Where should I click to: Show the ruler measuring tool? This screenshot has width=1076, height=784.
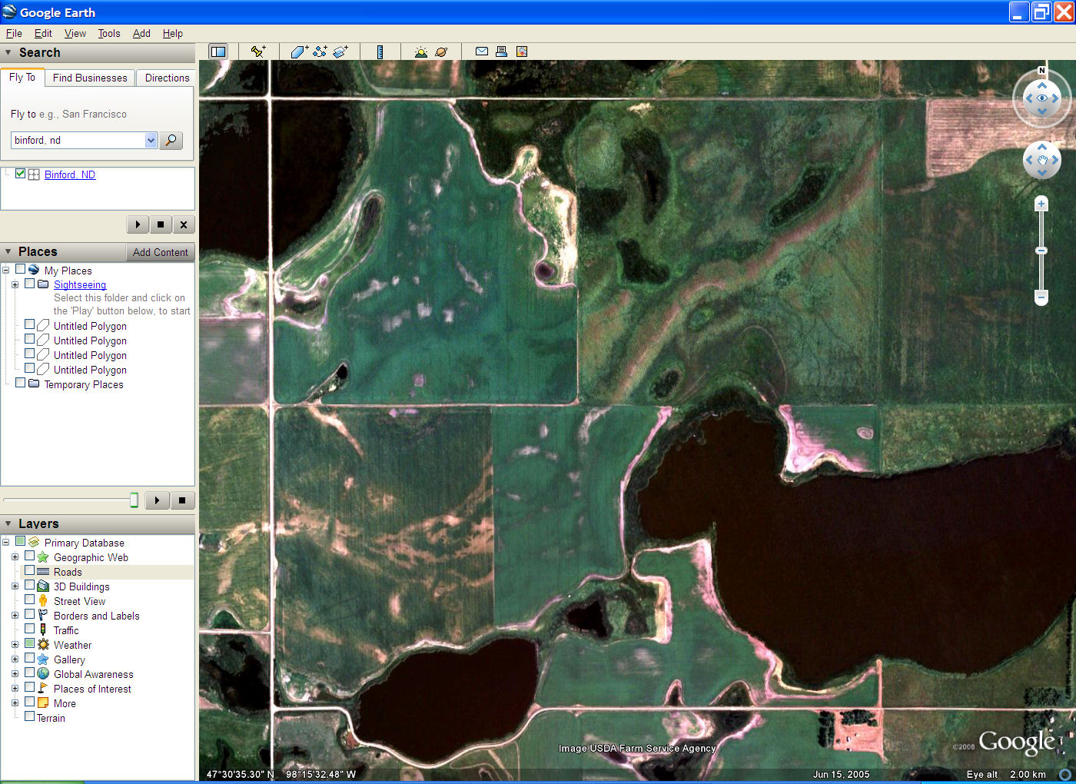pos(380,51)
